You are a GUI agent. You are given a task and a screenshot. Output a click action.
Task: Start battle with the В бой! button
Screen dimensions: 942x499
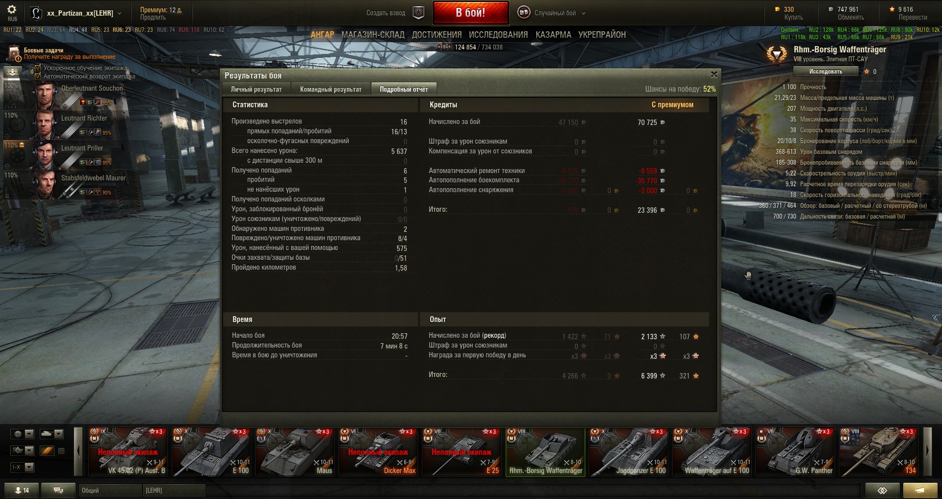click(471, 13)
